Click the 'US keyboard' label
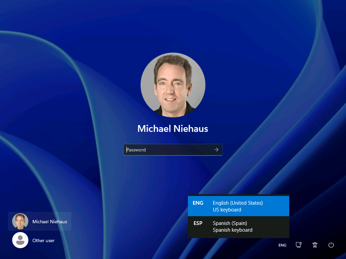The width and height of the screenshot is (346, 259). point(227,210)
